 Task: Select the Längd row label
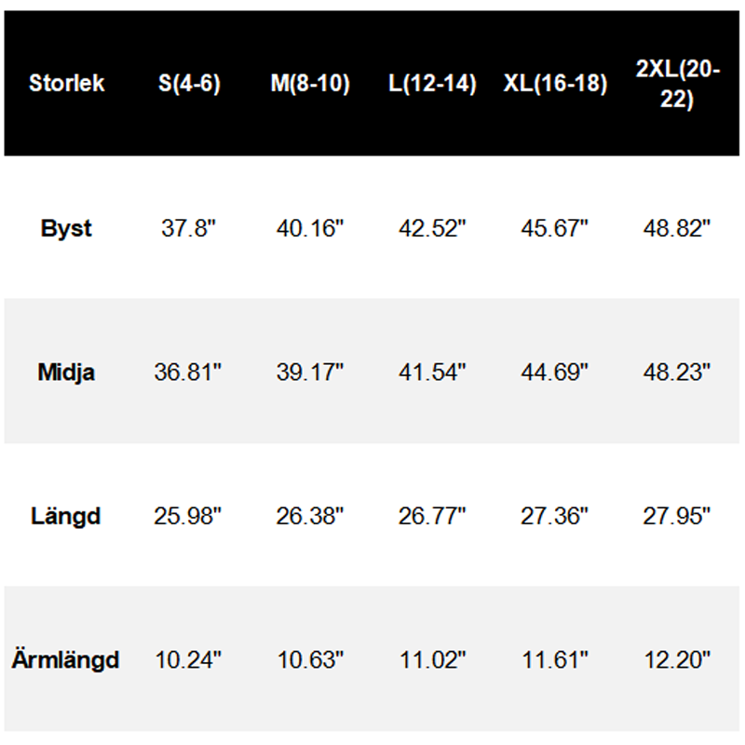(x=66, y=516)
